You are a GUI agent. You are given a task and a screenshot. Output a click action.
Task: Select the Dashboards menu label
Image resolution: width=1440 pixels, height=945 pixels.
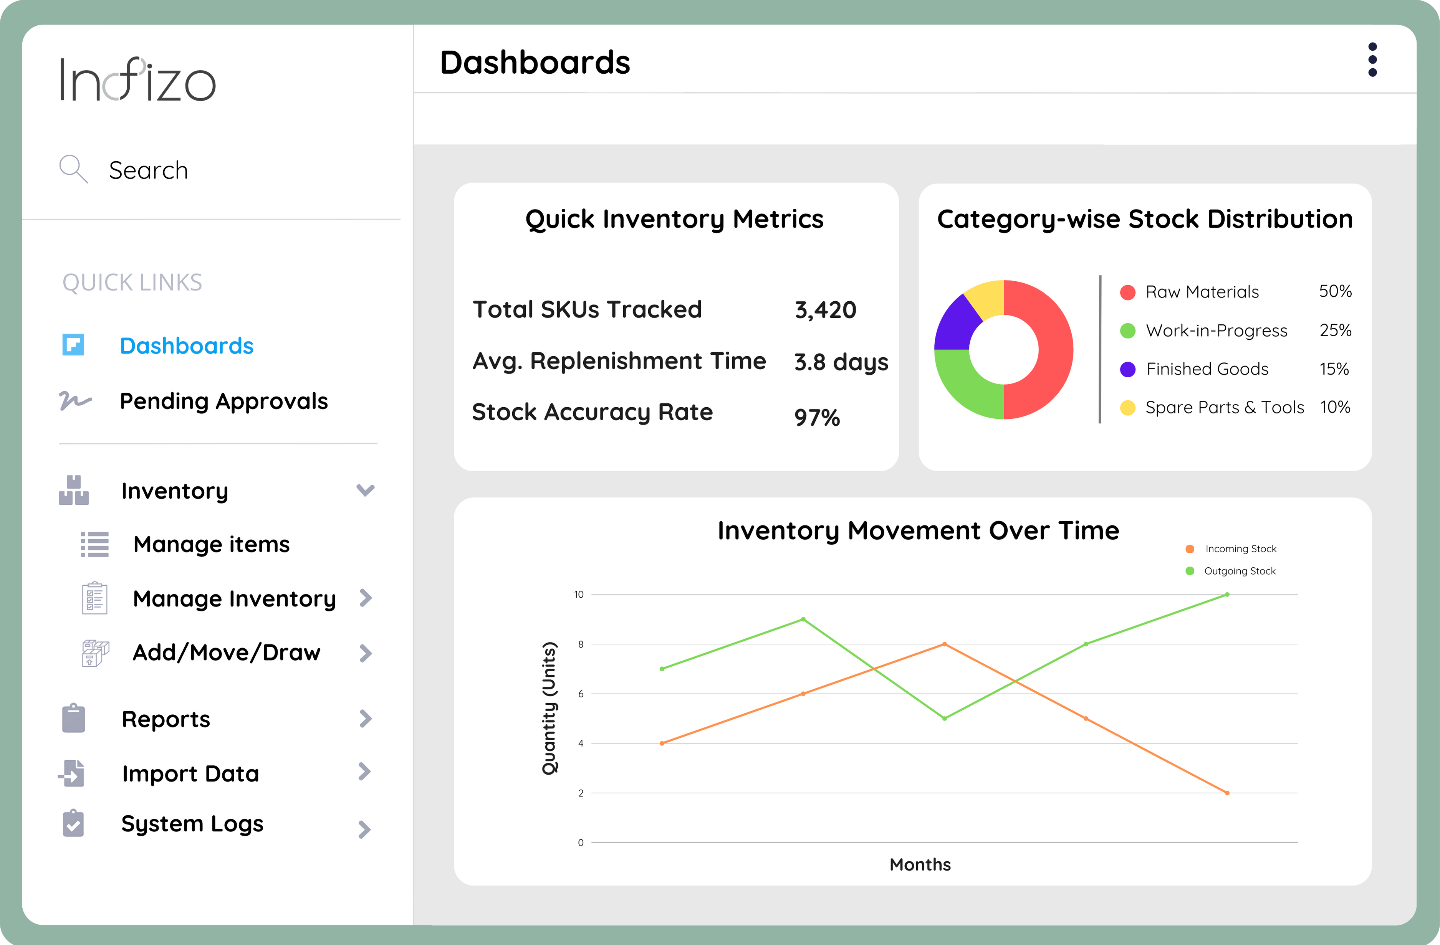point(186,346)
